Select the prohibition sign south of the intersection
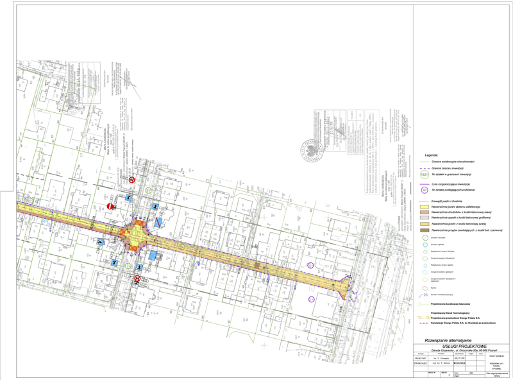The image size is (513, 385). coord(137,278)
